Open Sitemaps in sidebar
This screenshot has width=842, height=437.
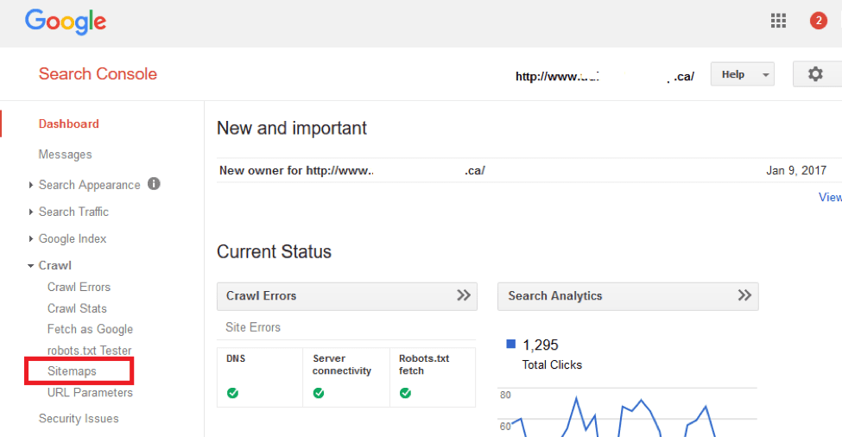(72, 371)
